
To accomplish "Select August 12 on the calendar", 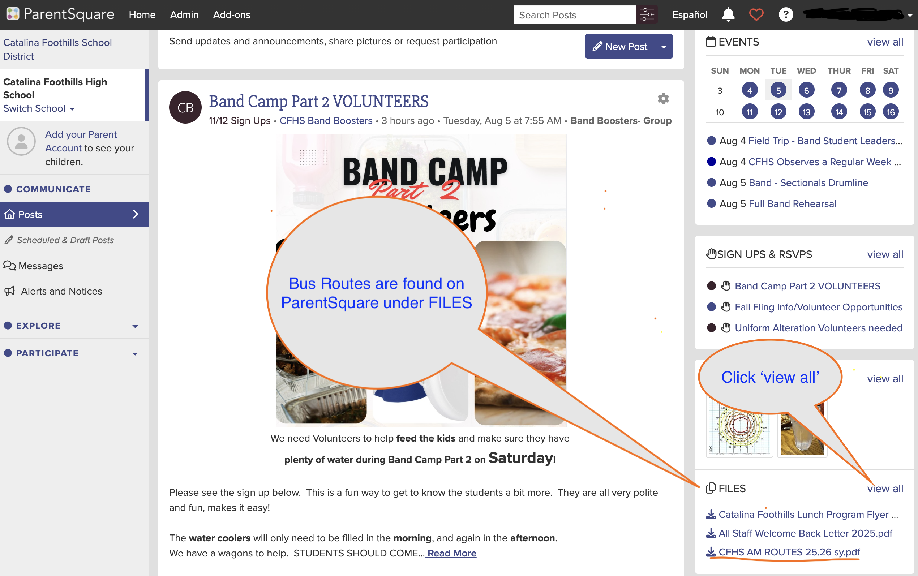I will (778, 112).
